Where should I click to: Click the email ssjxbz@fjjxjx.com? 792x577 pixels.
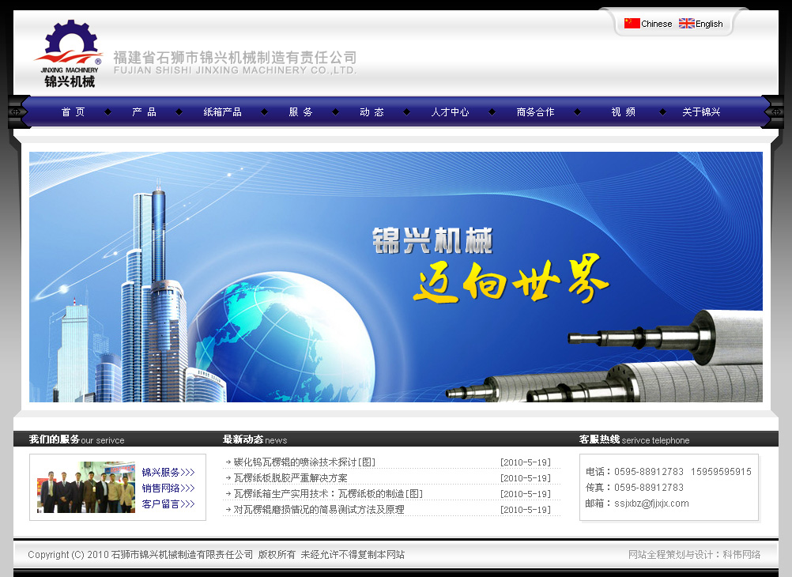click(651, 503)
